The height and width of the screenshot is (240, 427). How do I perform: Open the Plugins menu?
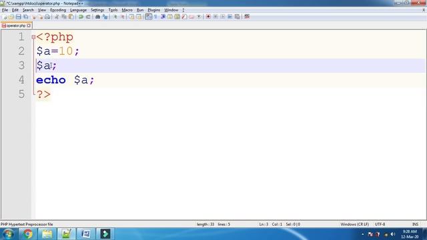153,10
